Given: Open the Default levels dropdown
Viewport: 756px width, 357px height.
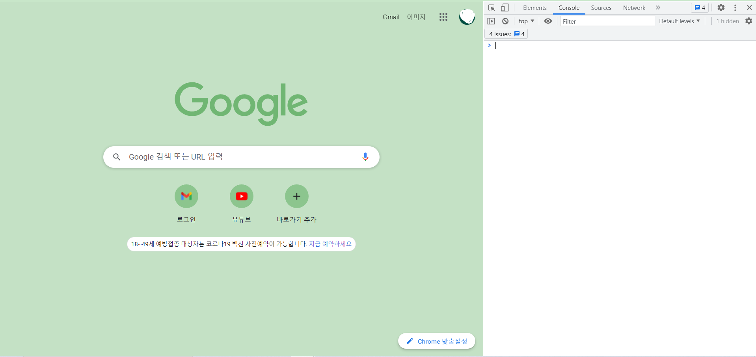Looking at the screenshot, I should click(x=680, y=21).
